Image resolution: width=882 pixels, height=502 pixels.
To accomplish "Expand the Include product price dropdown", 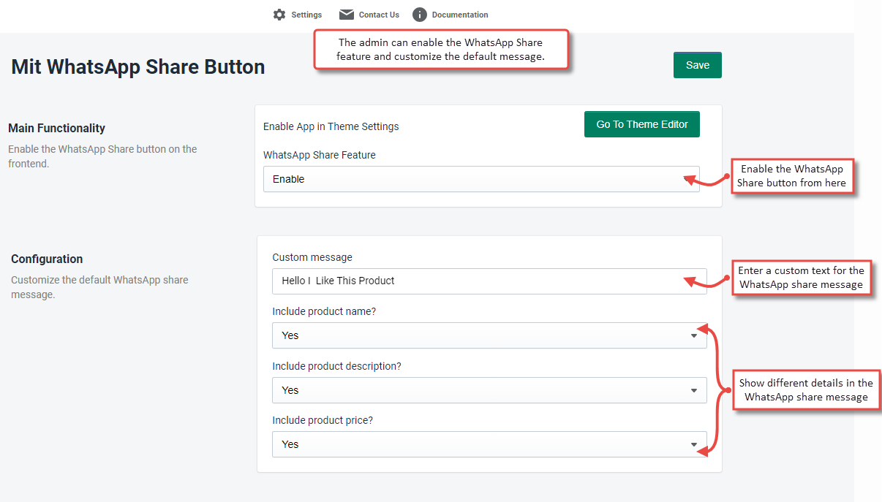I will [489, 444].
